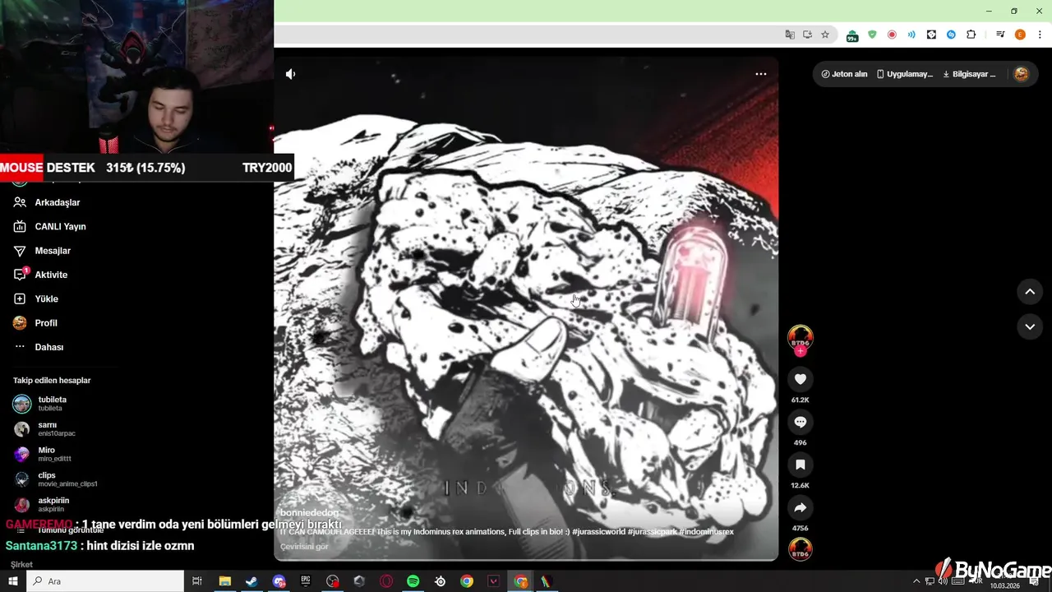Viewport: 1052px width, 592px height.
Task: Share the video using the arrow icon
Action: (x=801, y=507)
